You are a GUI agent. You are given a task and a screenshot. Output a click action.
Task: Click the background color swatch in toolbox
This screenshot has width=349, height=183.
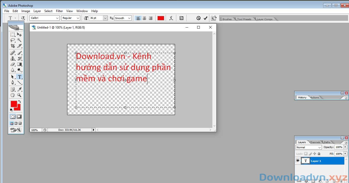(x=18, y=108)
